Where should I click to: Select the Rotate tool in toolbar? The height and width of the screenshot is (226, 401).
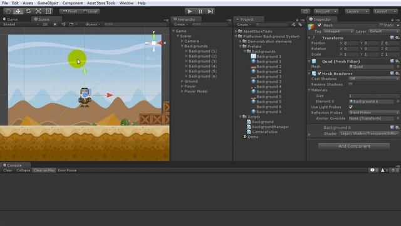coord(28,11)
